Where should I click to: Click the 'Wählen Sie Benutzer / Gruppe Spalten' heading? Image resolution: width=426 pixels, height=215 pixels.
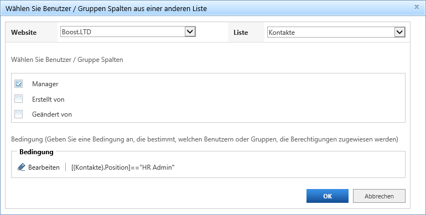click(x=67, y=60)
